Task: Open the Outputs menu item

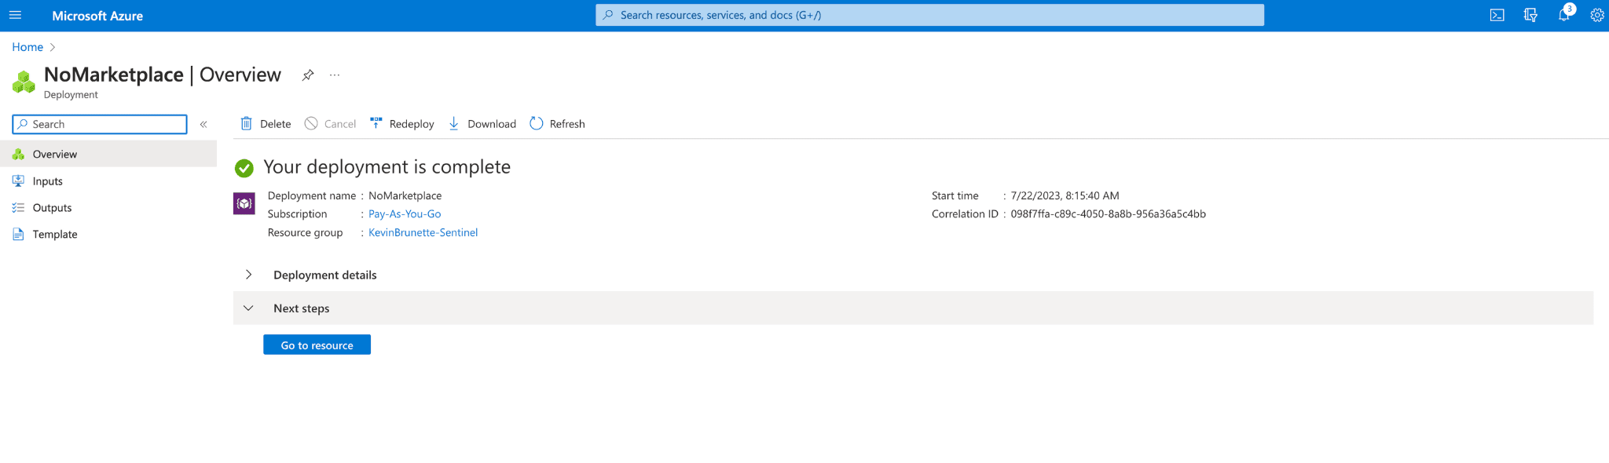Action: click(x=52, y=208)
